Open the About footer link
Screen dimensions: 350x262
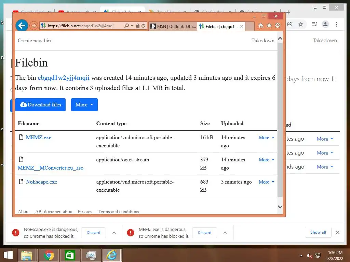coord(24,212)
